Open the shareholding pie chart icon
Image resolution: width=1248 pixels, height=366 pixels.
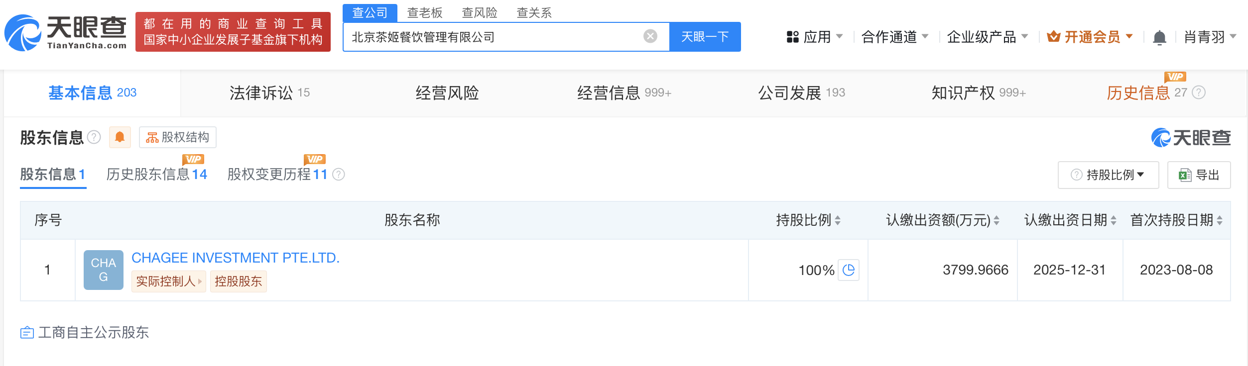(849, 270)
